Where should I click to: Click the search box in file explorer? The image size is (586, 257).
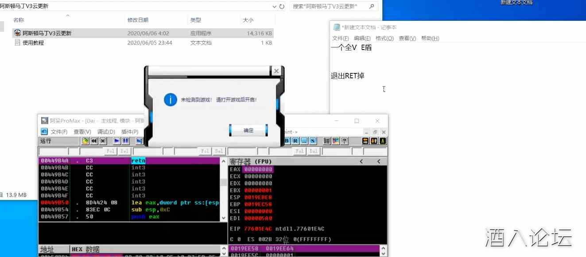pos(330,7)
